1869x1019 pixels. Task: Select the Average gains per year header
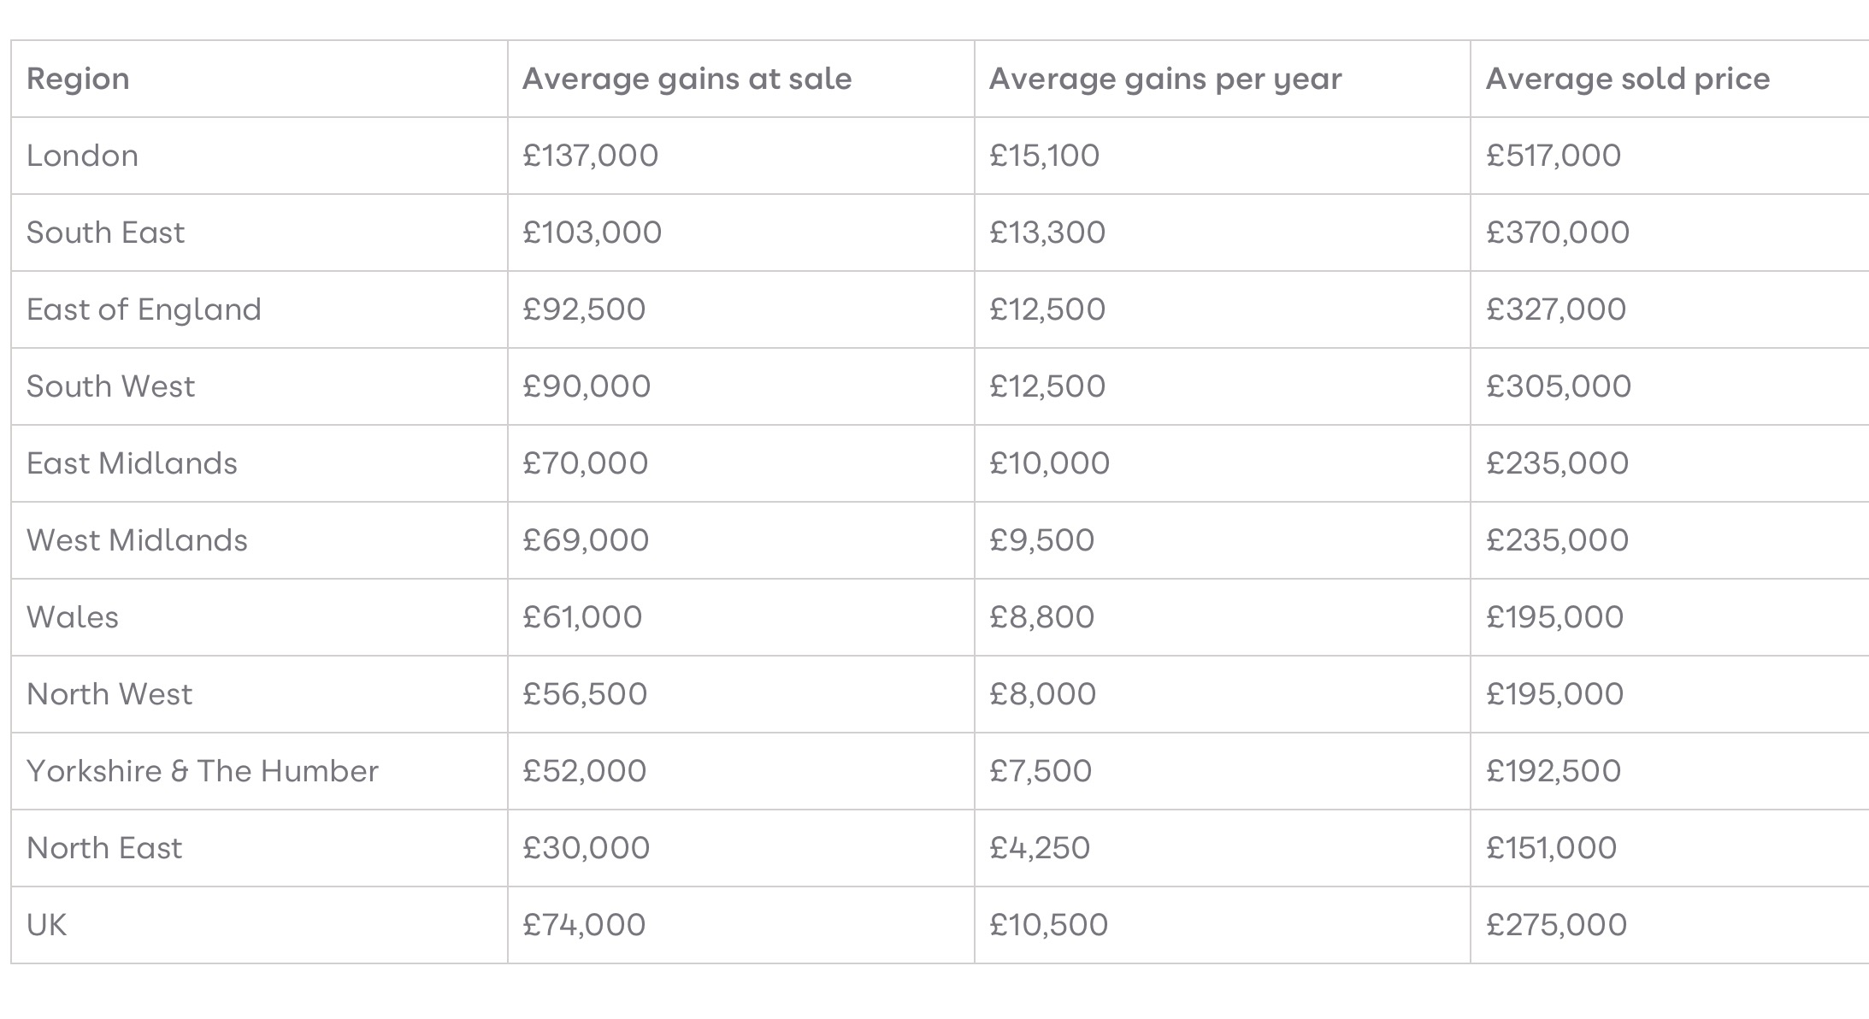tap(1164, 80)
